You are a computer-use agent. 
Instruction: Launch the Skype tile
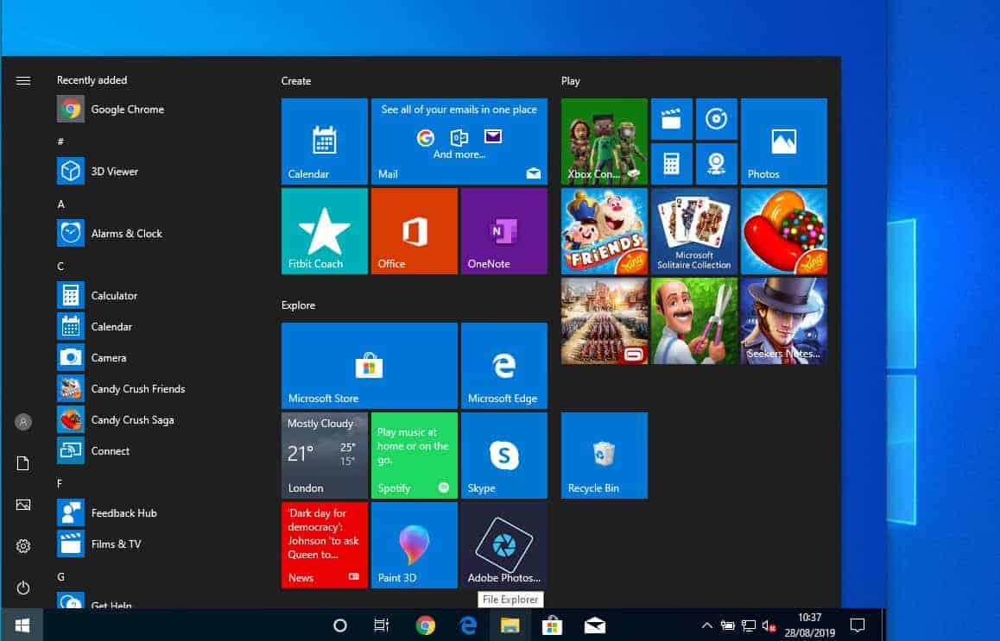tap(503, 455)
